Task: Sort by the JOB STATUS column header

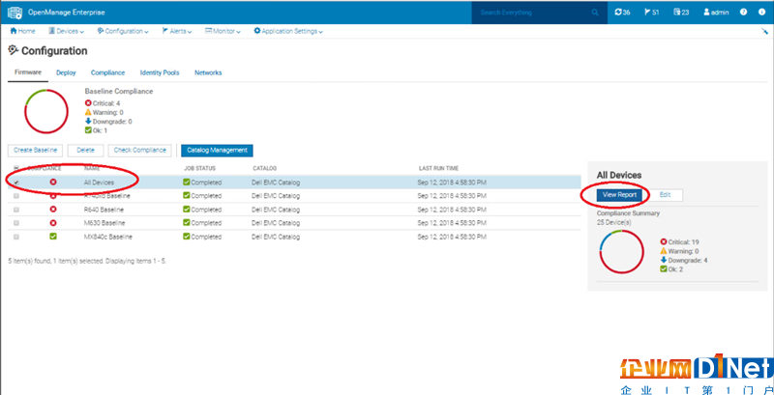Action: point(199,168)
